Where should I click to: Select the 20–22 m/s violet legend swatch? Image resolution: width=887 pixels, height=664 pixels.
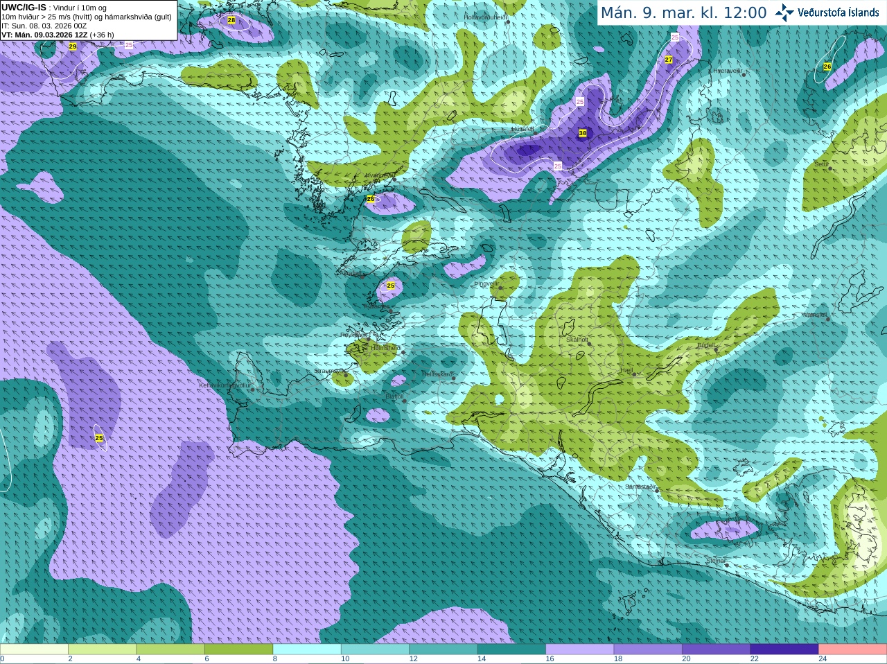717,649
